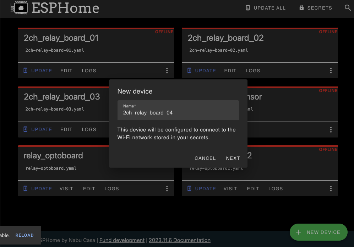
Task: Click update icon on 2ch_relay_board_03 card
Action: pos(25,129)
